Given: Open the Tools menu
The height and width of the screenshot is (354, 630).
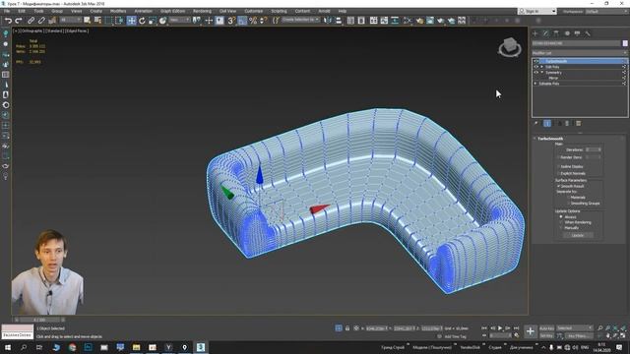Looking at the screenshot, I should click(x=38, y=11).
